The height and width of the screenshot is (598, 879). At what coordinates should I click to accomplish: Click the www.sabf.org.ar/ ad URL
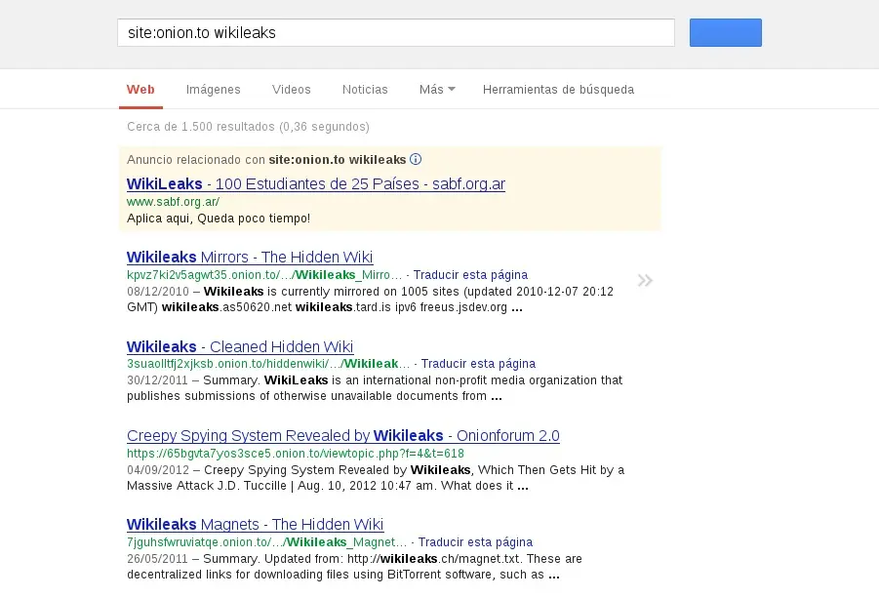(173, 202)
